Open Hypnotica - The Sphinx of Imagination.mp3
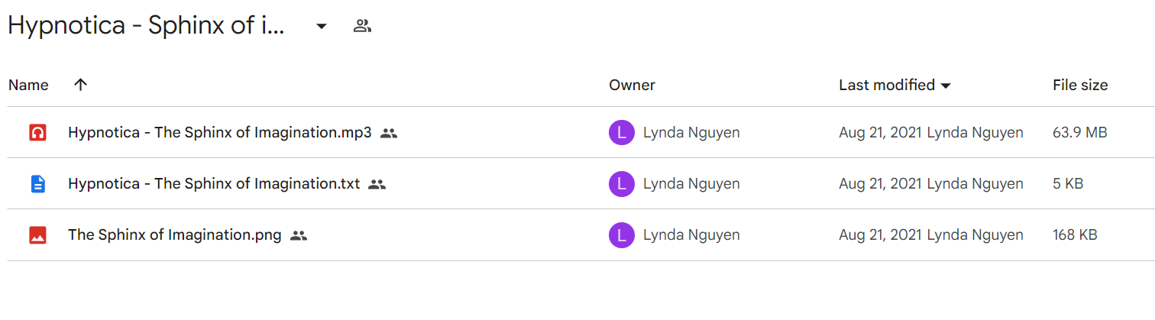 (220, 133)
